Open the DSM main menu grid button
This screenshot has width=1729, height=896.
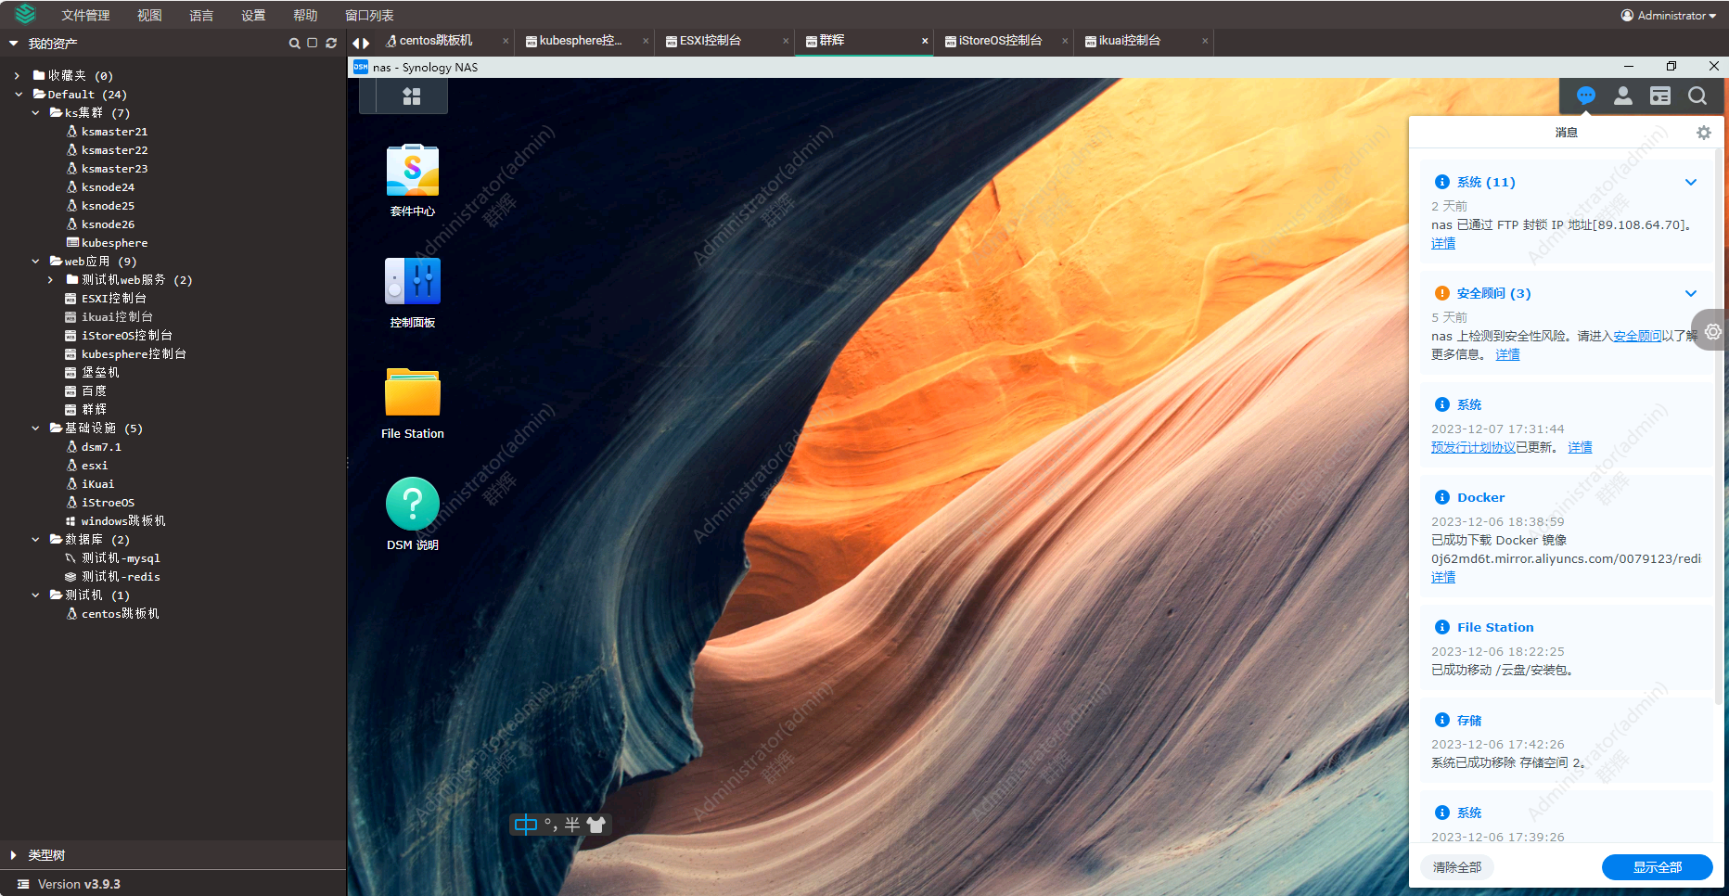click(412, 96)
